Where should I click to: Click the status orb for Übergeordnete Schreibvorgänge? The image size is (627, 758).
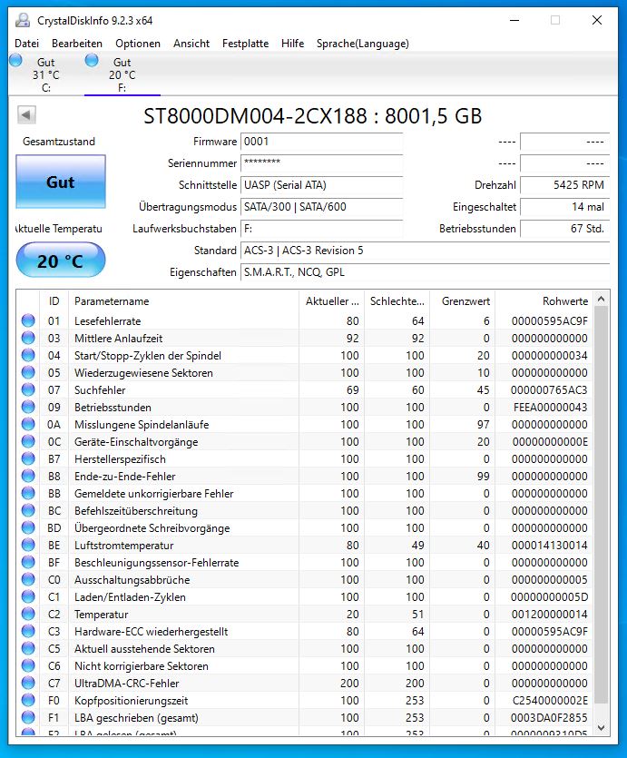[x=28, y=527]
